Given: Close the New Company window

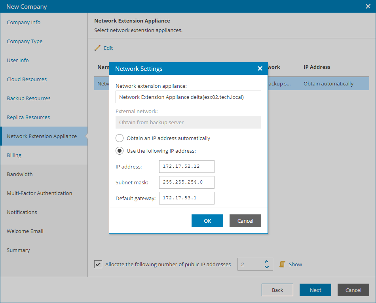Looking at the screenshot, I should tap(368, 6).
